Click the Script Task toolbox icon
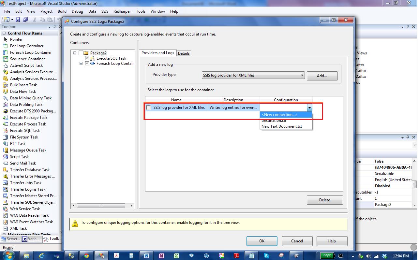 5,157
